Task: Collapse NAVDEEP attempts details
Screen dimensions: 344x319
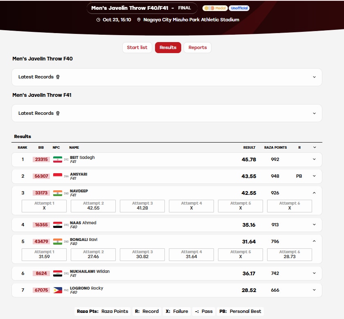Action: pos(314,193)
